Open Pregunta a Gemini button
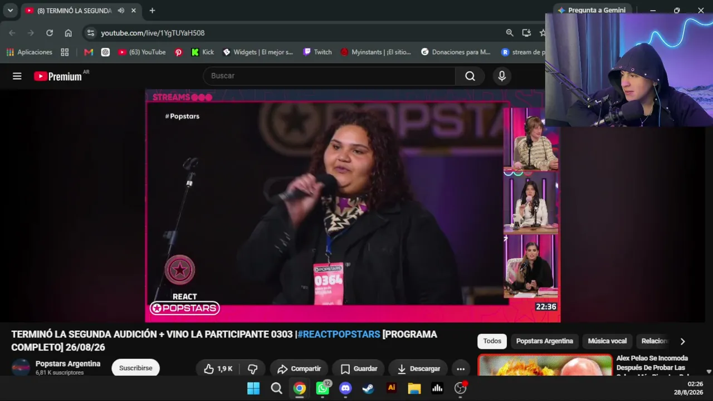The width and height of the screenshot is (713, 401). (x=592, y=10)
